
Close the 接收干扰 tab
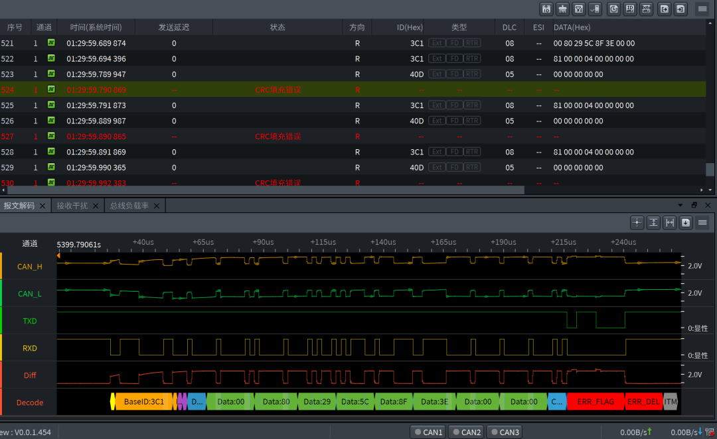tap(96, 206)
